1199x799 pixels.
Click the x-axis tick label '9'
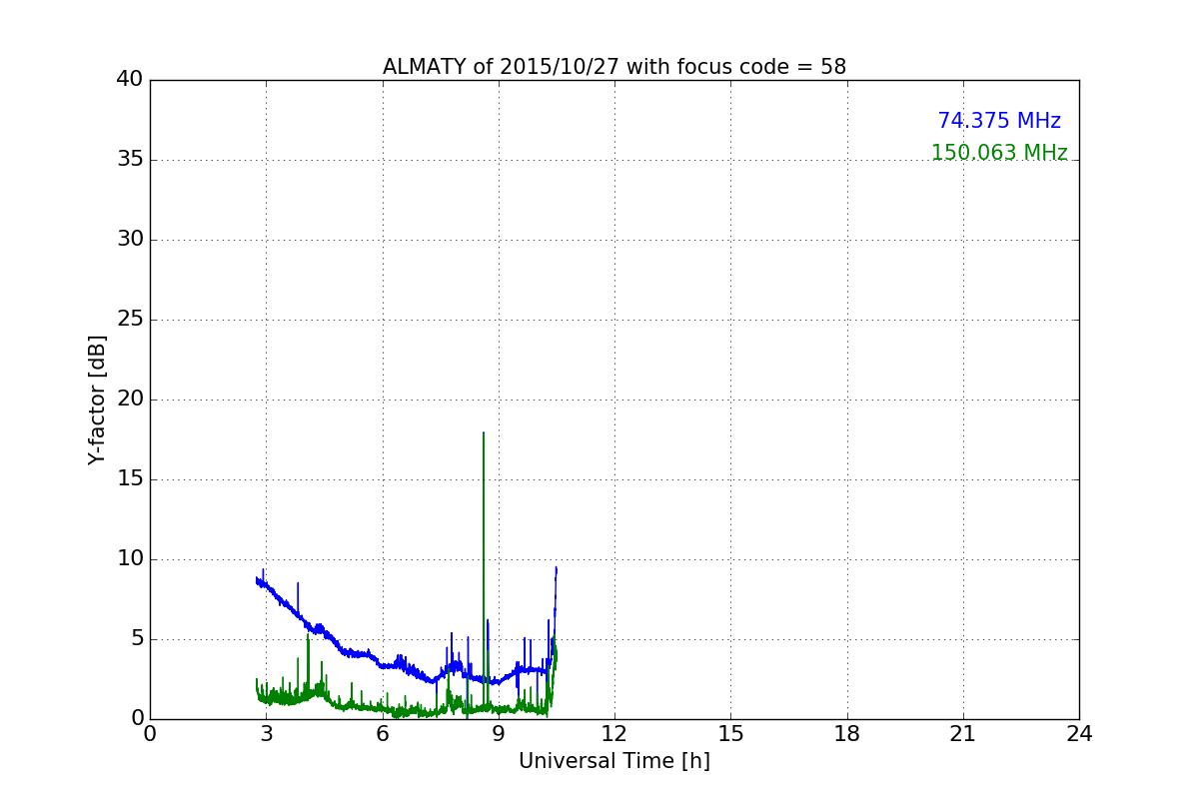(499, 734)
